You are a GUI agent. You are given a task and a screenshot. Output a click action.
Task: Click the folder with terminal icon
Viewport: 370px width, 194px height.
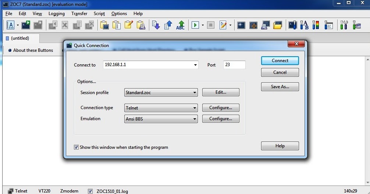[278, 25]
